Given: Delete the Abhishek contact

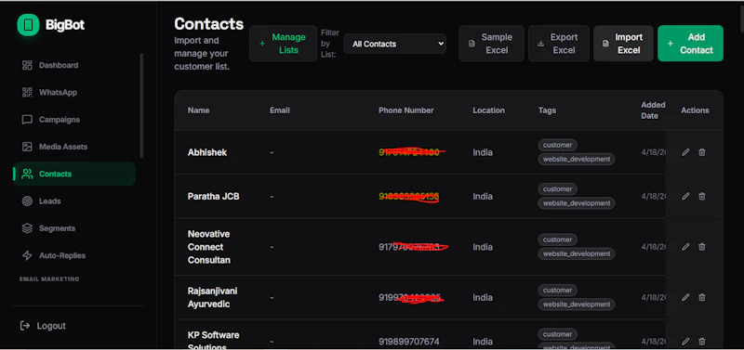Looking at the screenshot, I should tap(702, 152).
